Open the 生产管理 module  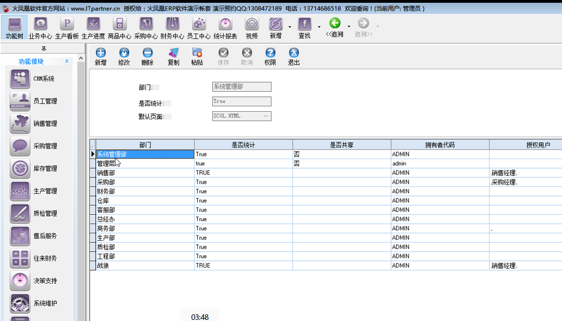tap(33, 191)
